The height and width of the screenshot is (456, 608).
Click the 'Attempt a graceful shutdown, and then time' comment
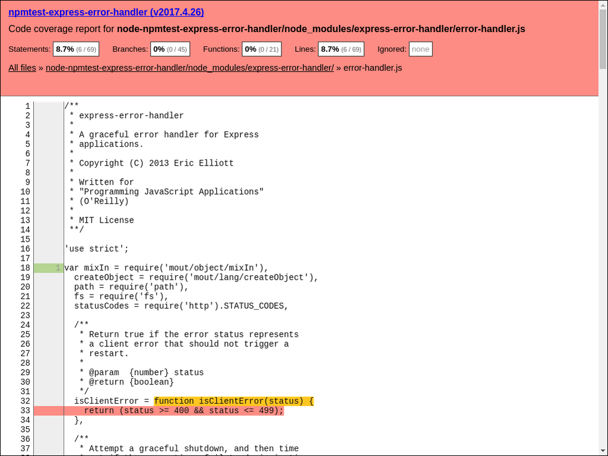[x=194, y=449]
